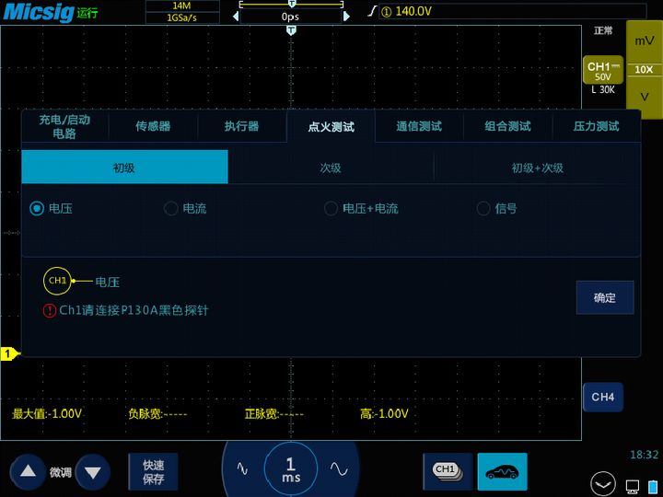The image size is (663, 497).
Task: Switch to the 传感器 tab
Action: 153,126
